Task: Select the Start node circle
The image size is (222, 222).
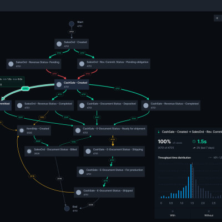Action: tap(72, 24)
